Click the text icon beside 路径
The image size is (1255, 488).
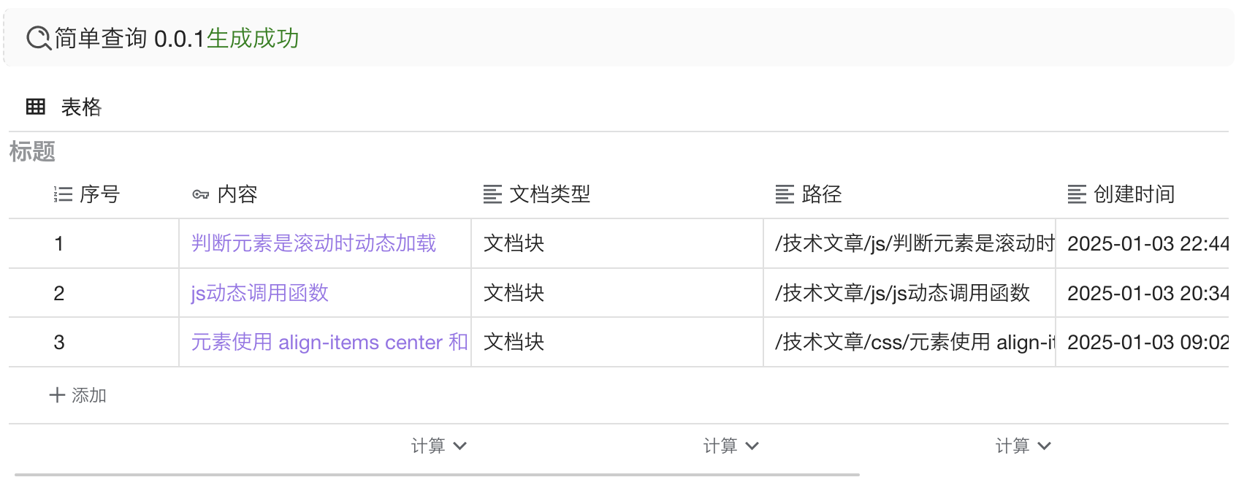pos(785,194)
